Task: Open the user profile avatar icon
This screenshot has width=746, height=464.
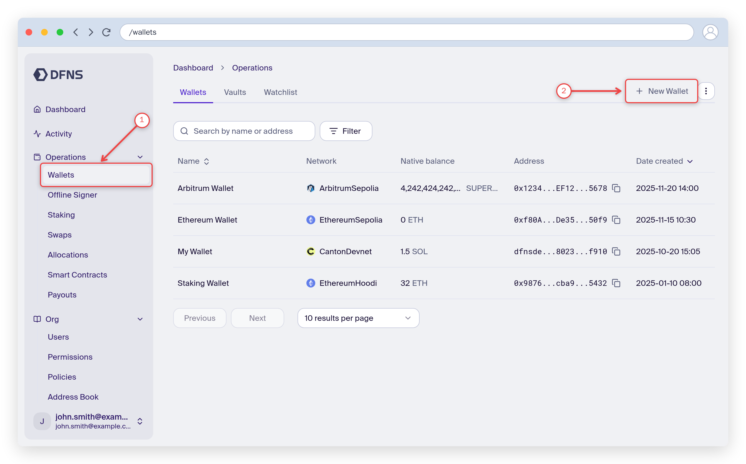Action: coord(710,32)
